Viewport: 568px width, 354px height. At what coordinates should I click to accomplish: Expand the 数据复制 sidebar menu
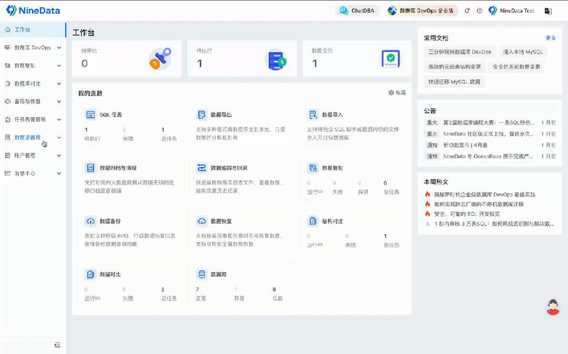coord(33,66)
